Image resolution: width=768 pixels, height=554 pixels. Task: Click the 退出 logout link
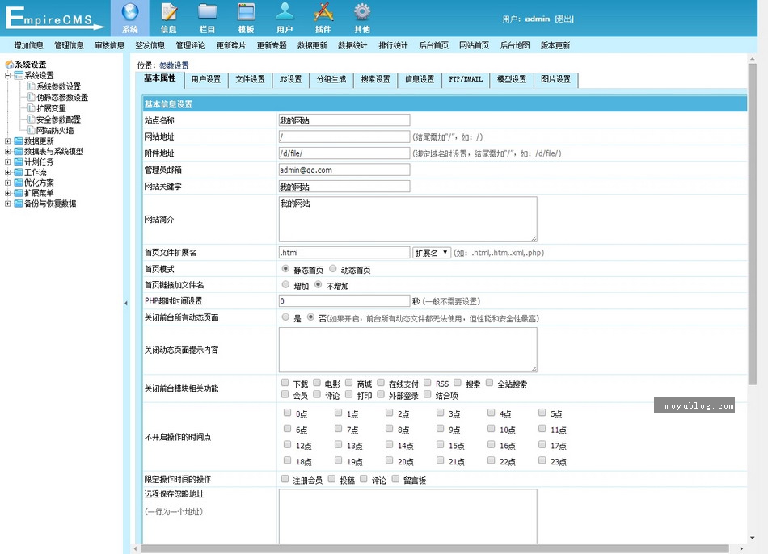click(564, 19)
